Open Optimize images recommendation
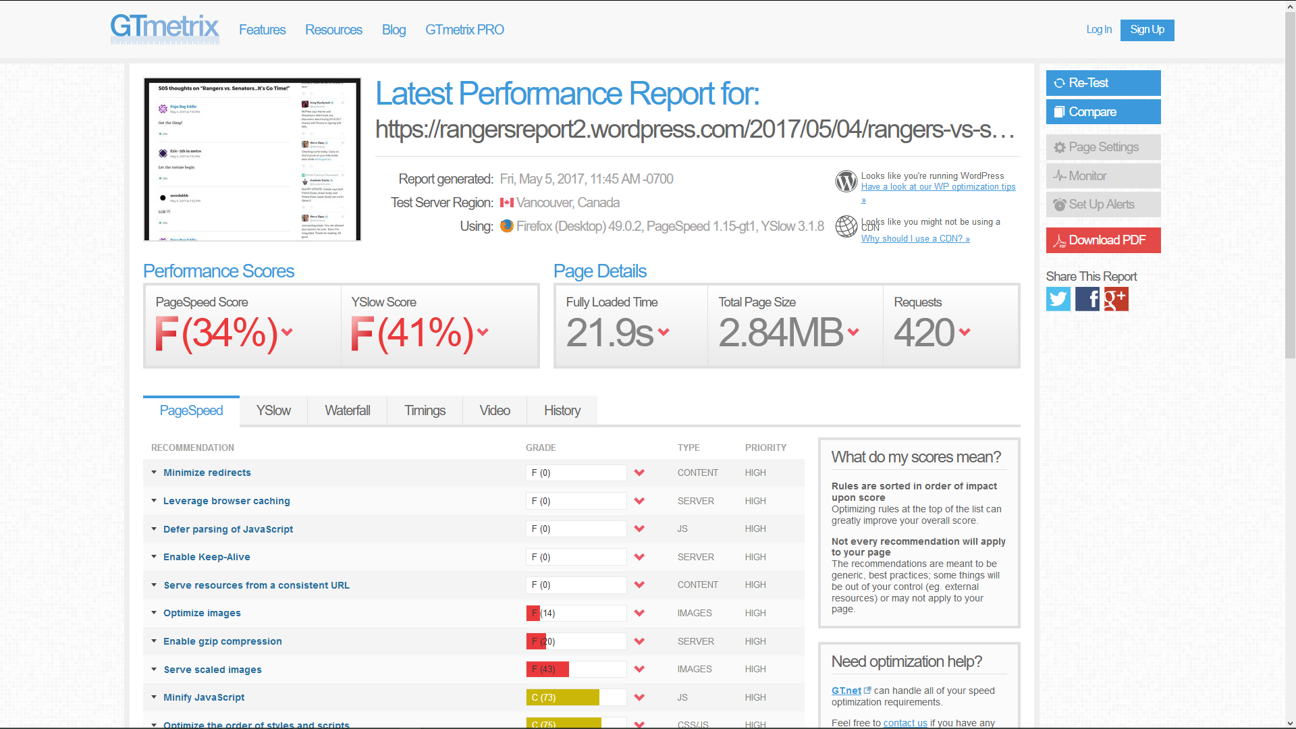 202,613
